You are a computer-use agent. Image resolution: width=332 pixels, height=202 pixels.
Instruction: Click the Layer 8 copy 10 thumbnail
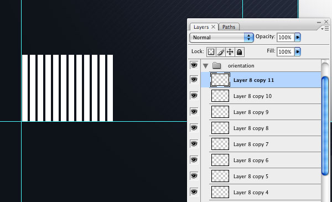coord(220,96)
